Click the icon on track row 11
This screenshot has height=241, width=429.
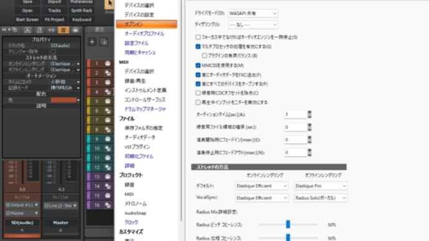[108, 158]
